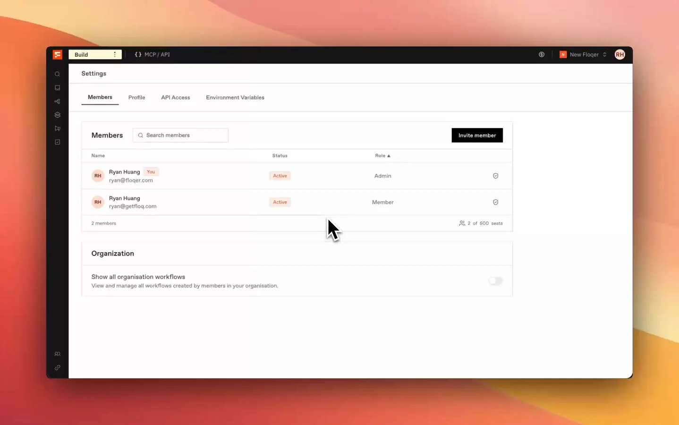Open the link icon at the sidebar bottom
This screenshot has width=679, height=425.
point(58,368)
